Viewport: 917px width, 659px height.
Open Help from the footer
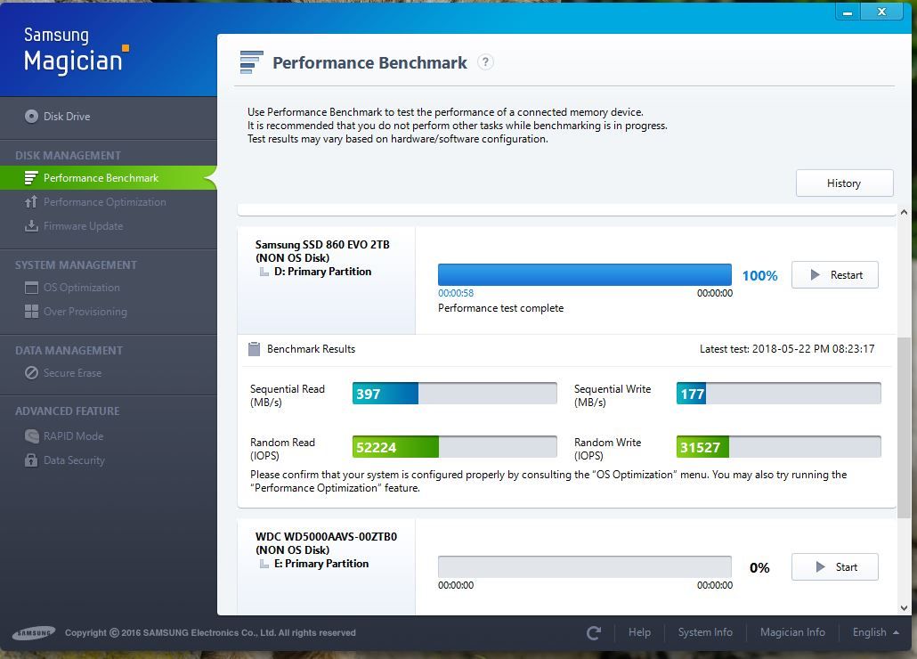pyautogui.click(x=639, y=632)
